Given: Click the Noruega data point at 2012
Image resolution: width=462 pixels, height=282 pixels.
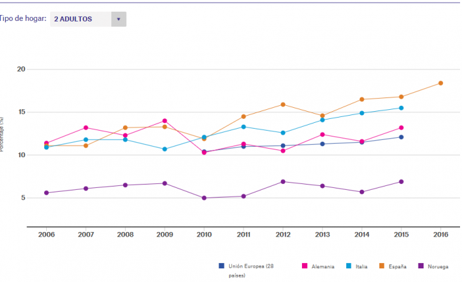Looking at the screenshot, I should pos(283,182).
